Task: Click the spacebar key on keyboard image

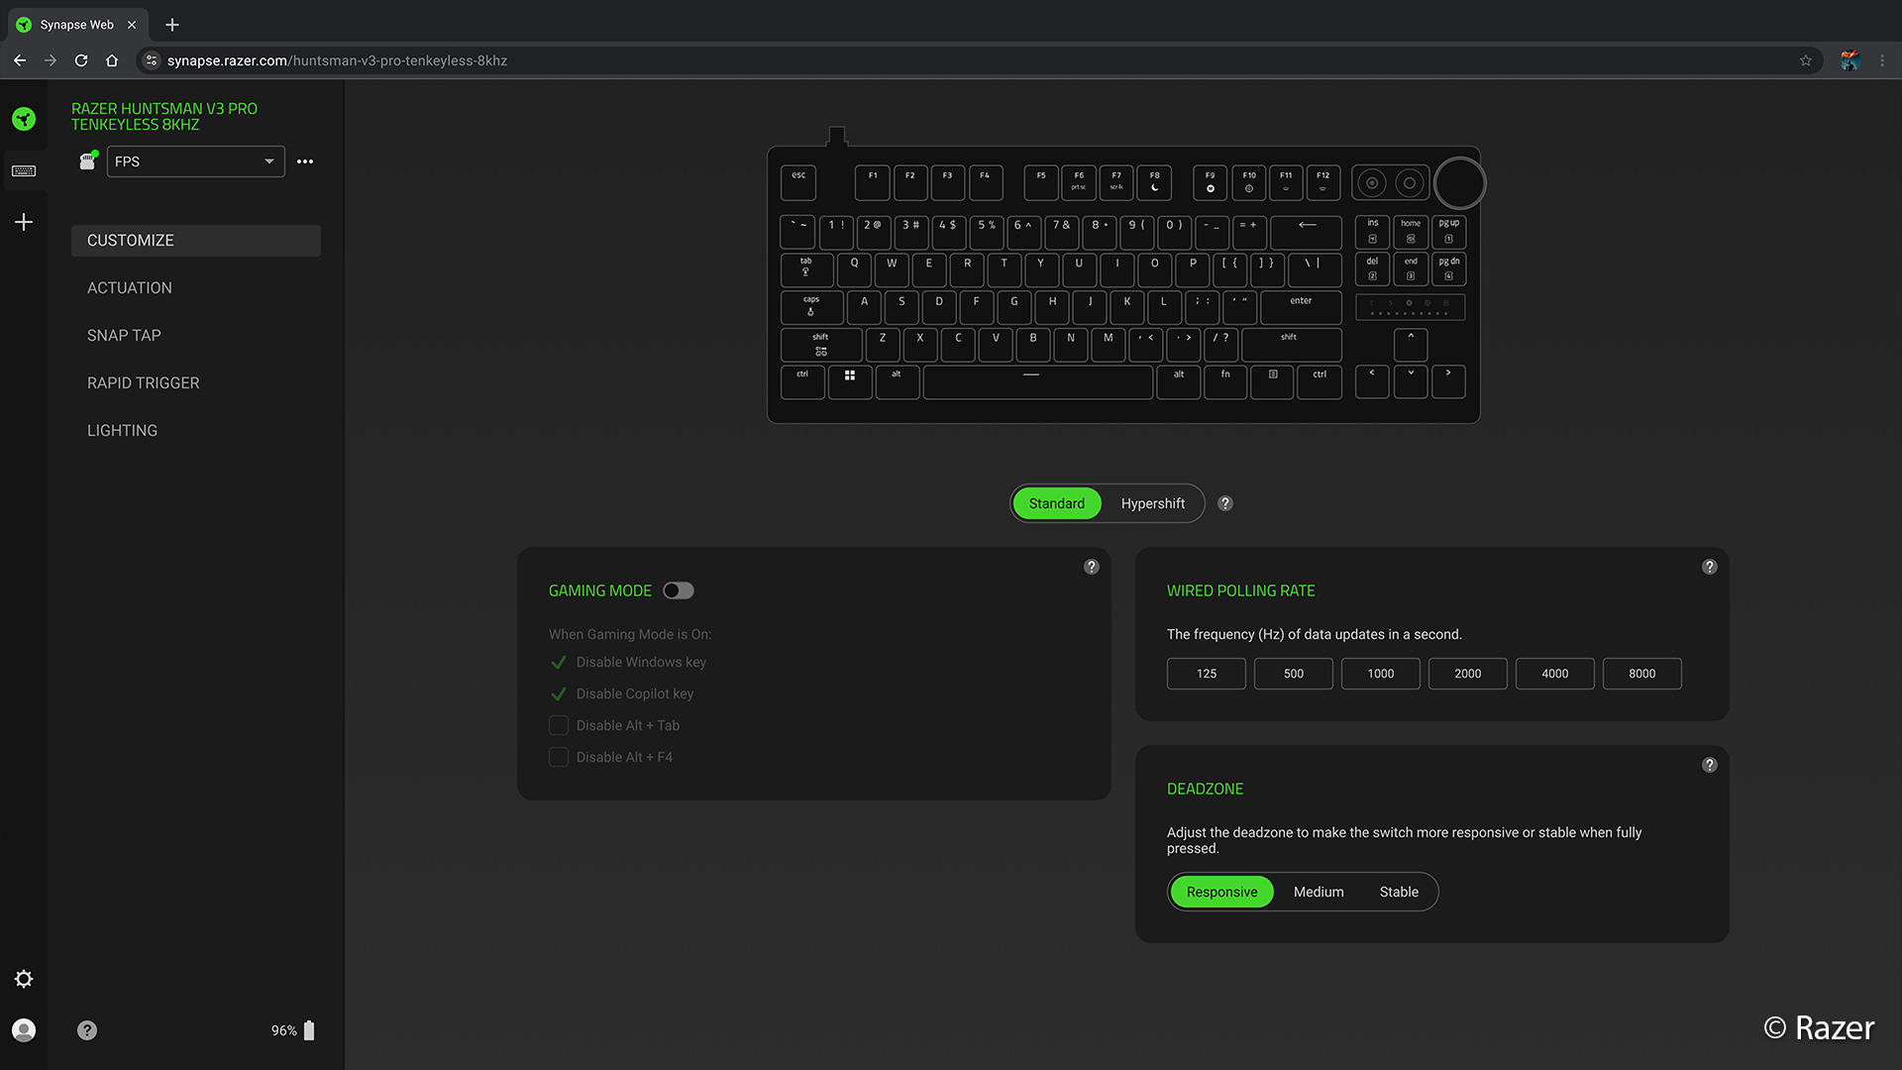Action: point(1037,381)
